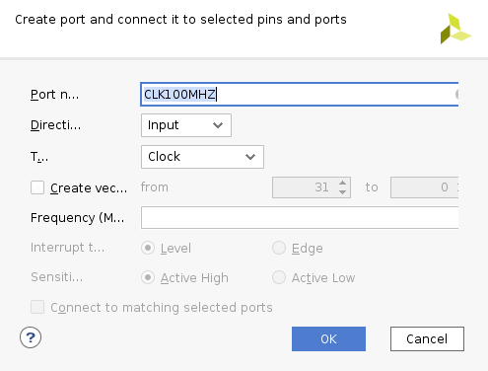Image resolution: width=488 pixels, height=371 pixels.
Task: Click the vector 'to' field showing 0
Action: [x=424, y=187]
